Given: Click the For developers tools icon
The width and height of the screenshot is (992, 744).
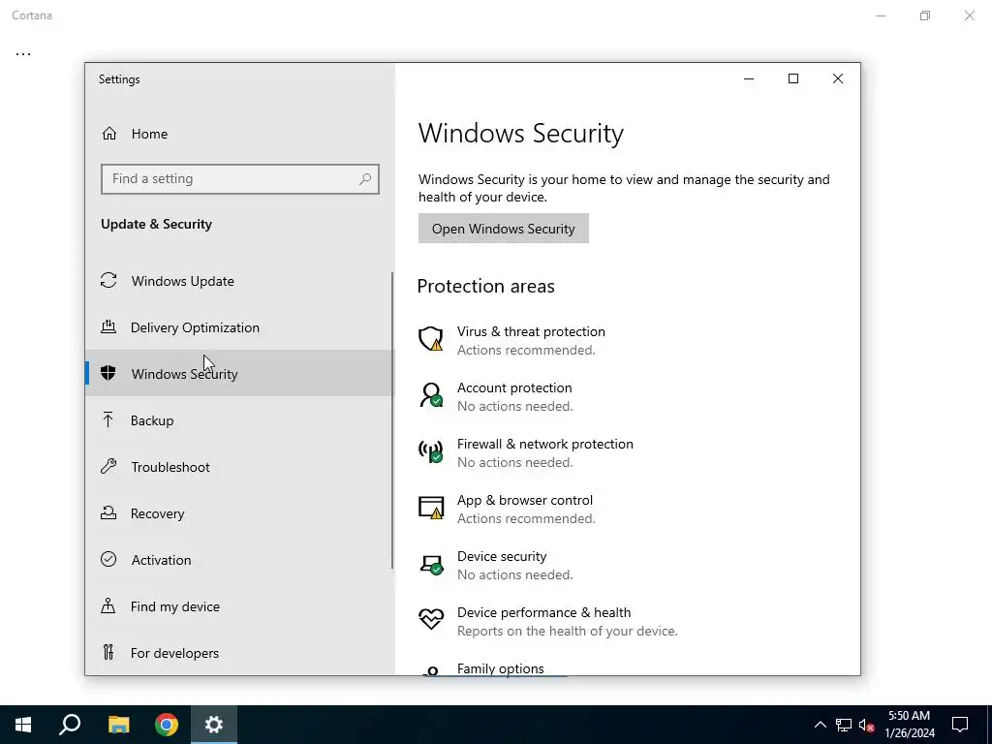Looking at the screenshot, I should (x=108, y=652).
